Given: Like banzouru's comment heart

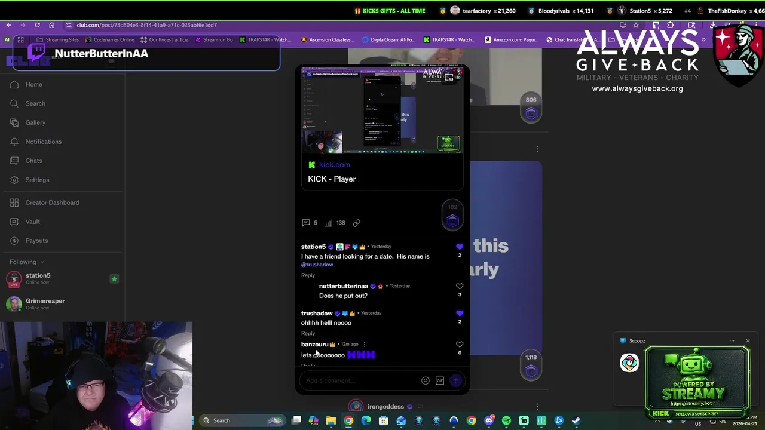Looking at the screenshot, I should tap(460, 345).
